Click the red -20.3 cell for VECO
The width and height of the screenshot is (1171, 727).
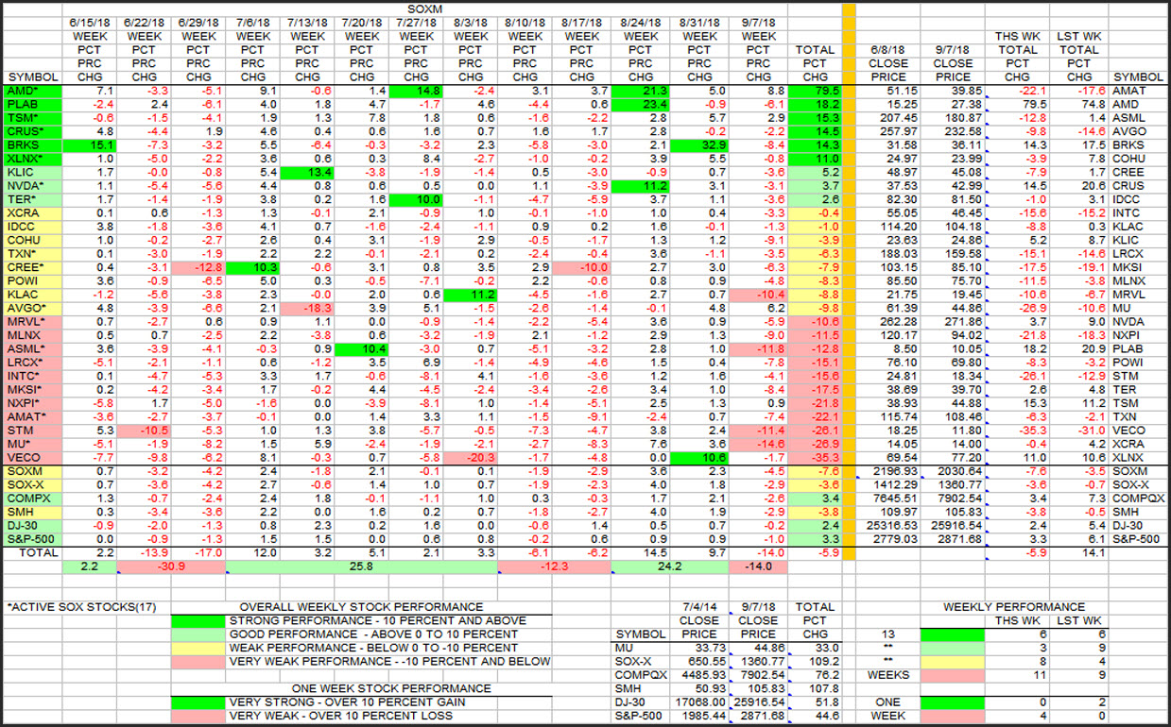472,458
